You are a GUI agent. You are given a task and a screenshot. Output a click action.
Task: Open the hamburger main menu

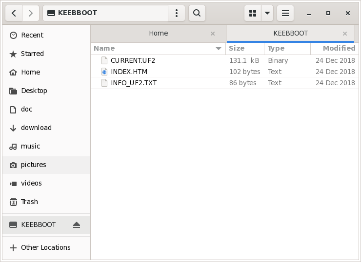point(285,13)
